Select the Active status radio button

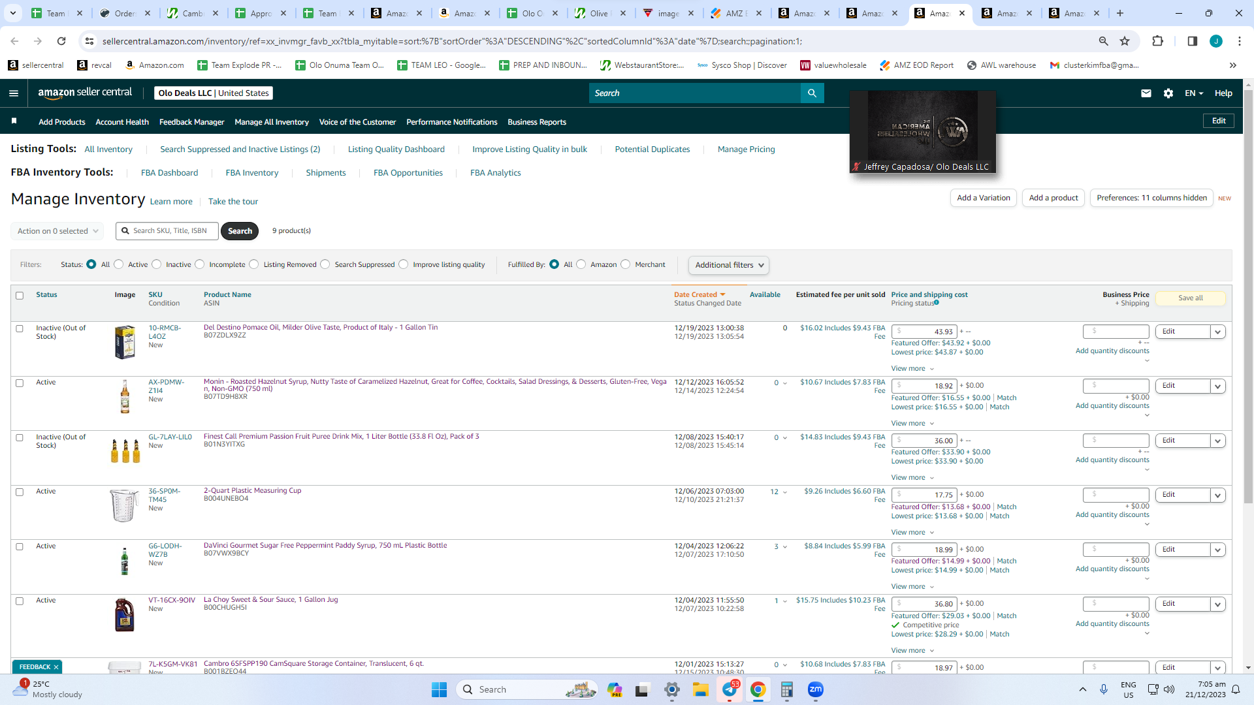[x=118, y=264]
